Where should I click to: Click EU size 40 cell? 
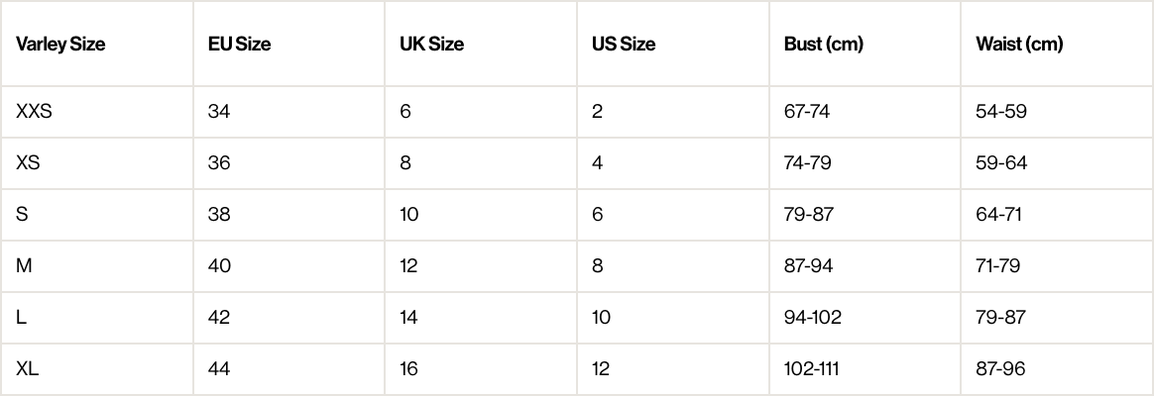click(219, 265)
